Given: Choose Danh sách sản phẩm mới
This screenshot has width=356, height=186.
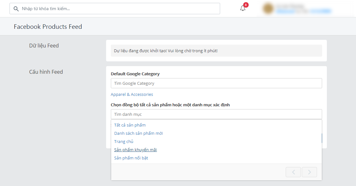Looking at the screenshot, I should (x=138, y=133).
